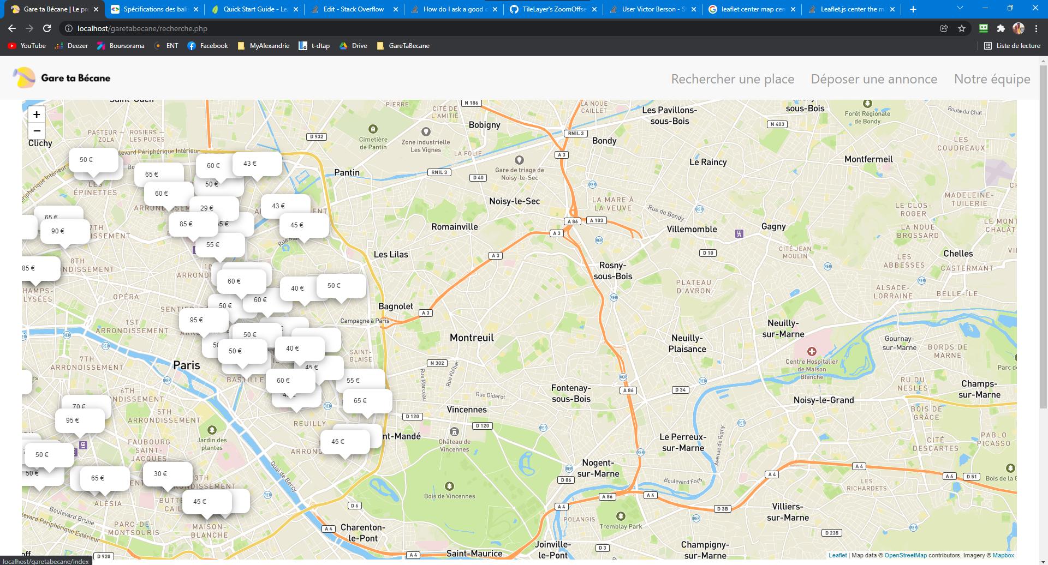1048x565 pixels.
Task: Open the Extensions puzzle icon
Action: [1001, 28]
